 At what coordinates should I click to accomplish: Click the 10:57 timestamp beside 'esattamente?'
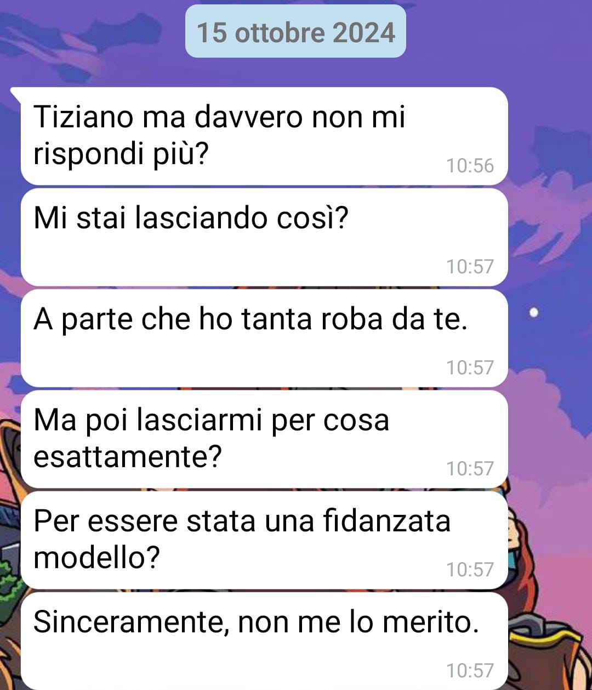(470, 469)
